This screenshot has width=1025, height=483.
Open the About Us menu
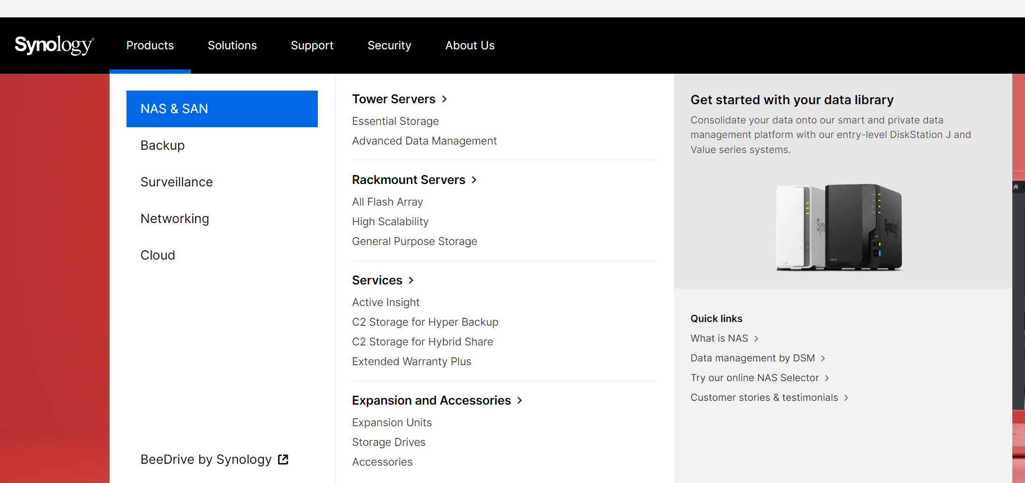click(470, 46)
